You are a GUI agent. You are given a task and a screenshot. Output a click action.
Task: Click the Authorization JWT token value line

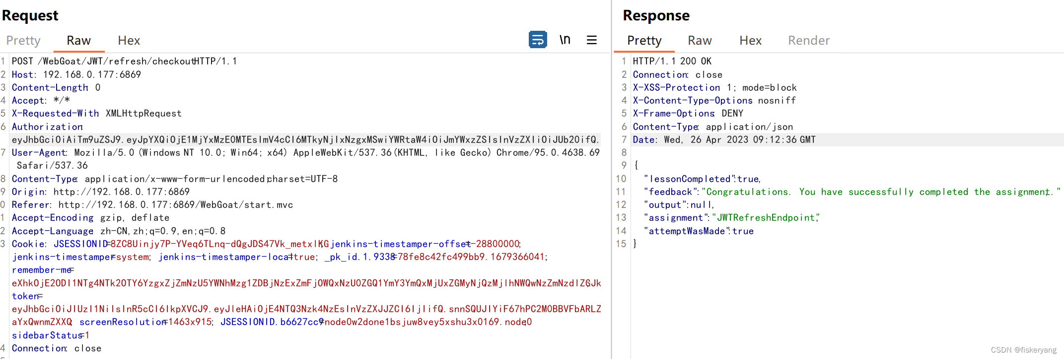tap(305, 140)
